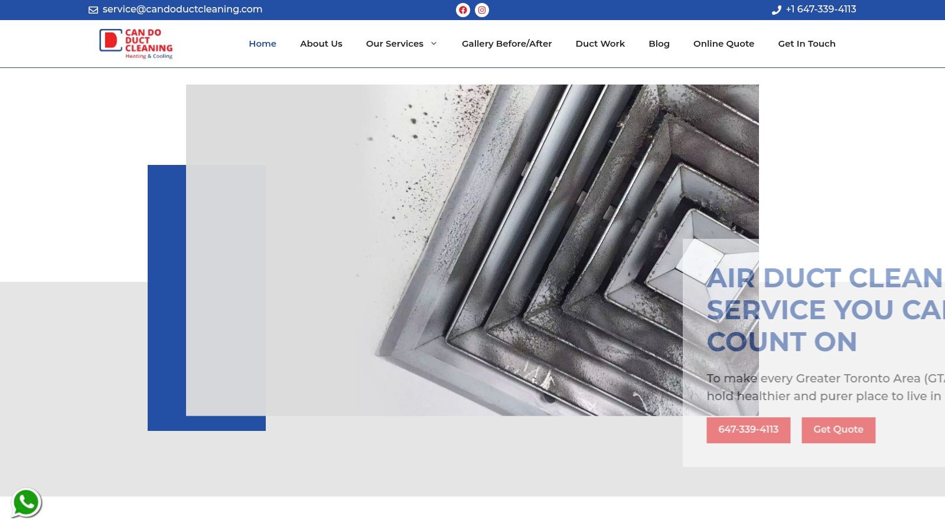Start a chat via the WhatsApp icon

tap(26, 503)
